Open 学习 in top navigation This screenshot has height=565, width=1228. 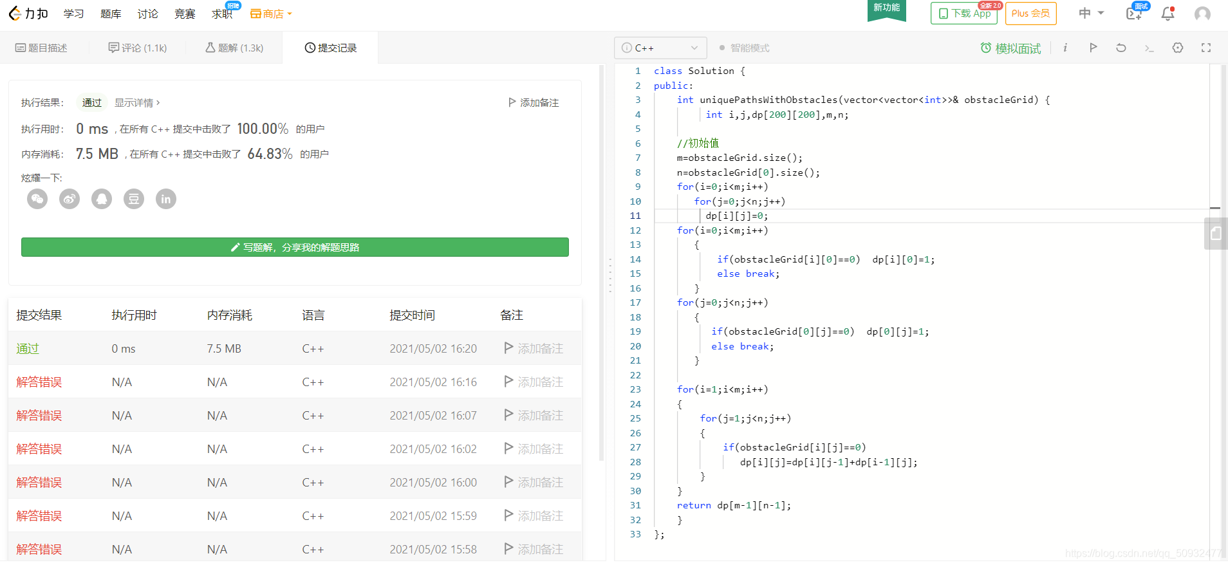click(x=73, y=14)
